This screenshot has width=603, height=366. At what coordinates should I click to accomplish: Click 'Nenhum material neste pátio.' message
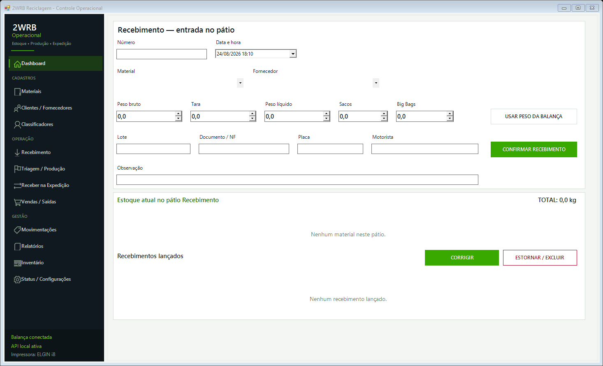(x=348, y=234)
